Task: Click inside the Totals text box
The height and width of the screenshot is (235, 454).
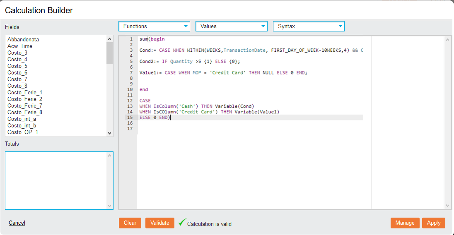Action: coord(56,181)
